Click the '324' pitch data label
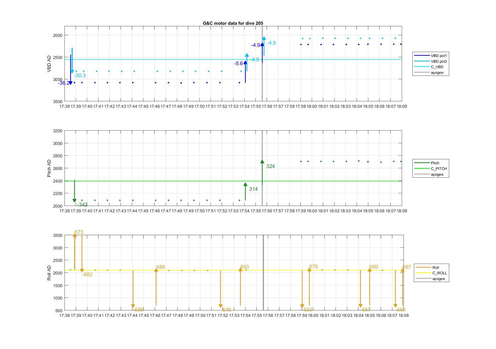The image size is (496, 349). [x=270, y=166]
